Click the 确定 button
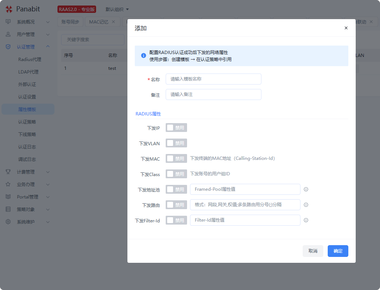Image resolution: width=380 pixels, height=290 pixels. (x=338, y=251)
